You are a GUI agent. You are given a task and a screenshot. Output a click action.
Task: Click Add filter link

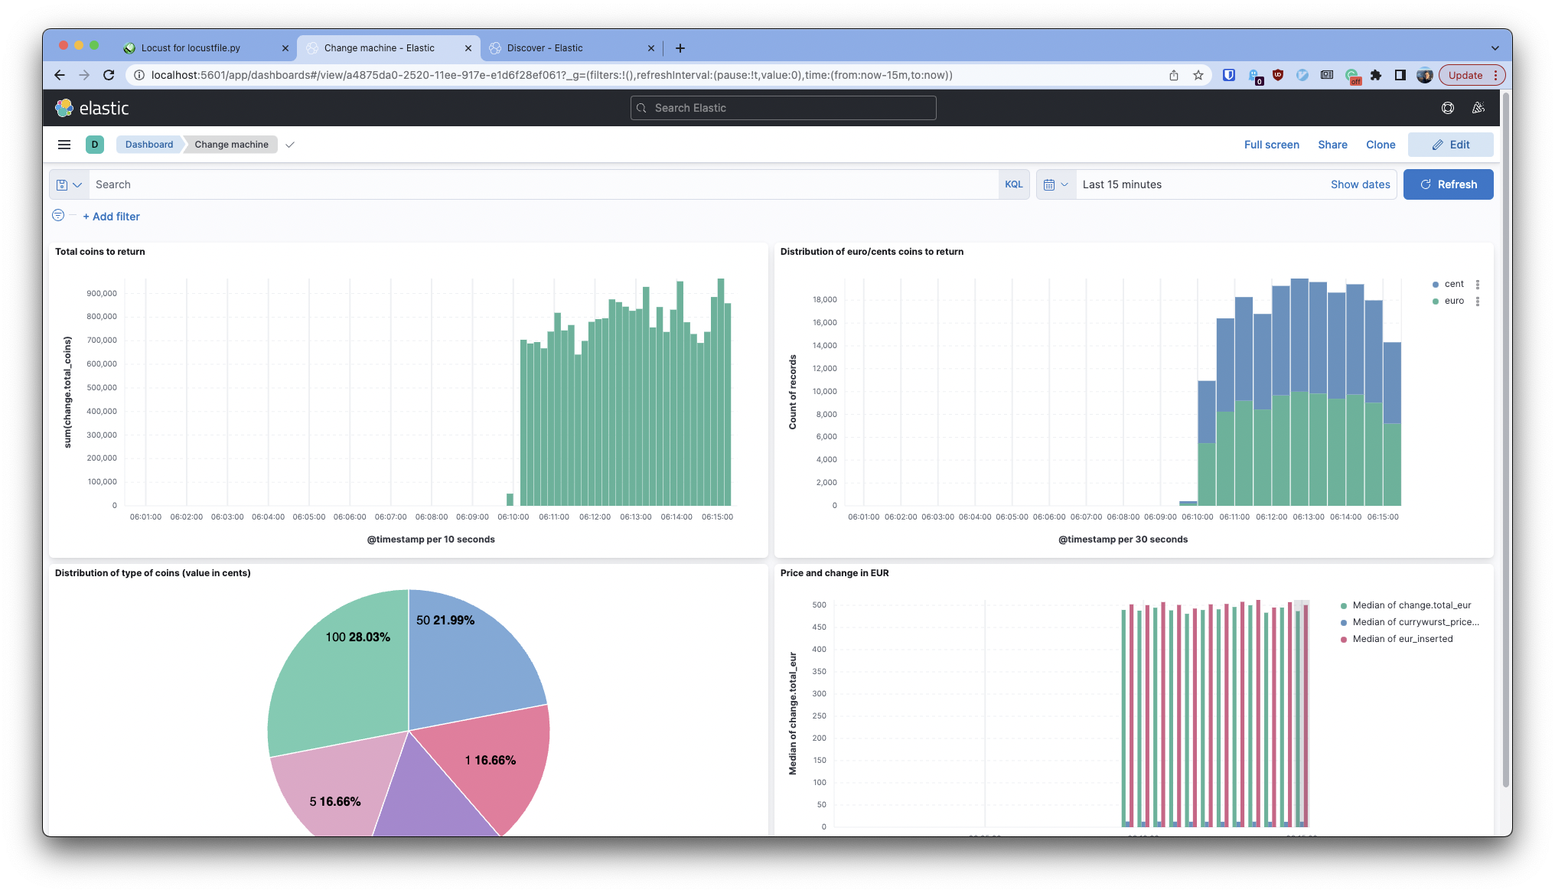pos(112,217)
